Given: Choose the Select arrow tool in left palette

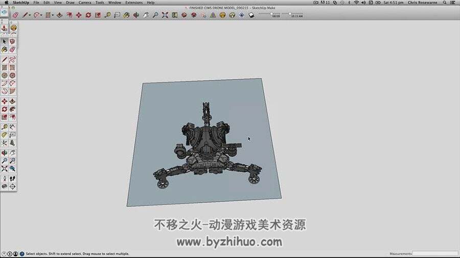Looking at the screenshot, I should pos(5,42).
